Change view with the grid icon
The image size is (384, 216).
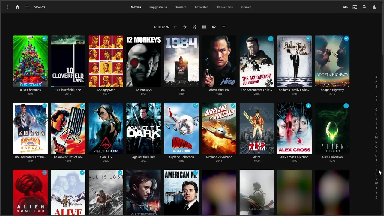point(204,27)
